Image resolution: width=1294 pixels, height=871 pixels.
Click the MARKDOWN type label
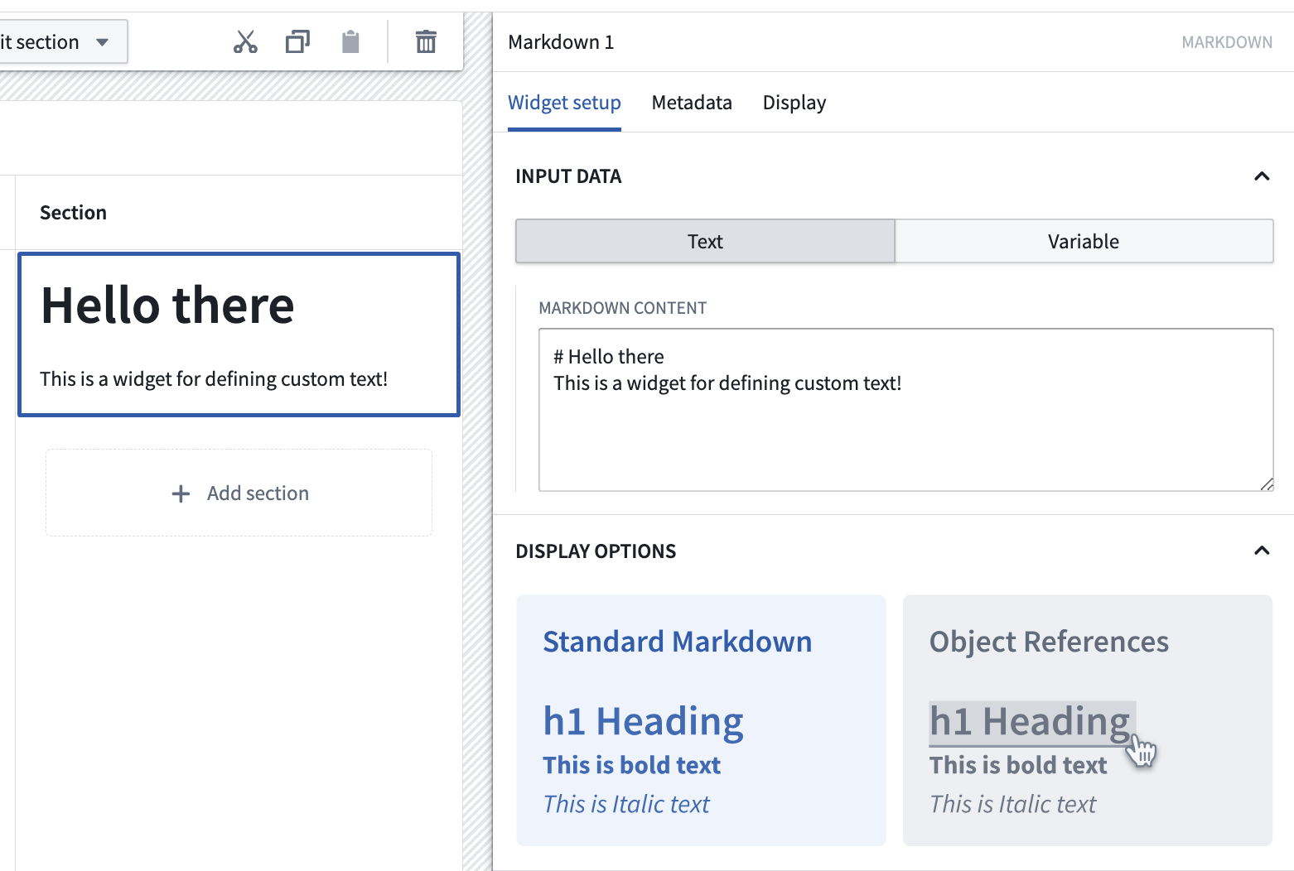(1226, 42)
